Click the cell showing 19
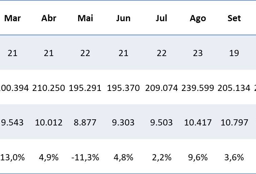The width and height of the screenshot is (256, 174). pos(234,53)
